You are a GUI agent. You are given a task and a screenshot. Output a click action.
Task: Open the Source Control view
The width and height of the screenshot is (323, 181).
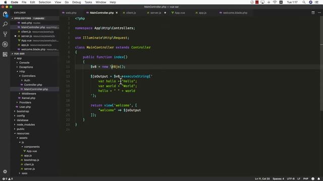(x=5, y=34)
